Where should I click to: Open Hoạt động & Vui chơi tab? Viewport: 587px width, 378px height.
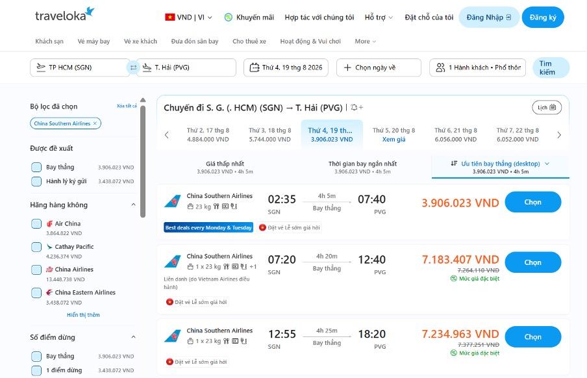pyautogui.click(x=310, y=41)
